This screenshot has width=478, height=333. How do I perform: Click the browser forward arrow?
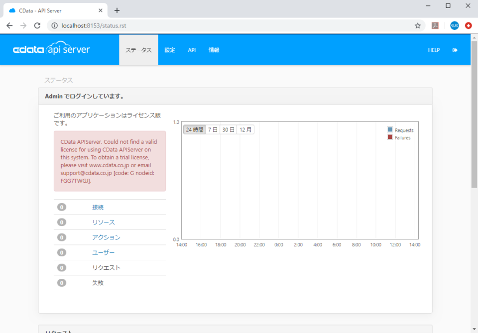click(x=23, y=25)
